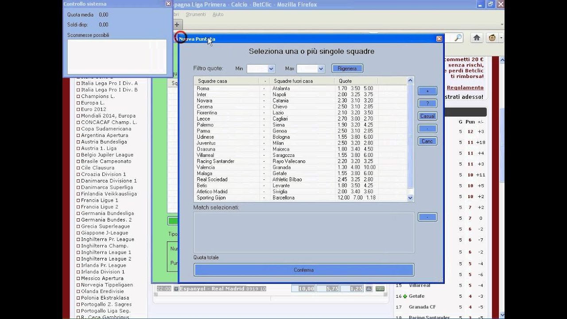Select the Udinese - Bologna match row
Viewport: 567px width, 319px height.
pos(300,137)
